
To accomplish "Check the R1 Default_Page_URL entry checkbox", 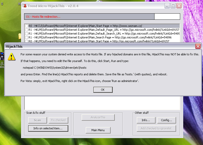I will pyautogui.click(x=26, y=30).
